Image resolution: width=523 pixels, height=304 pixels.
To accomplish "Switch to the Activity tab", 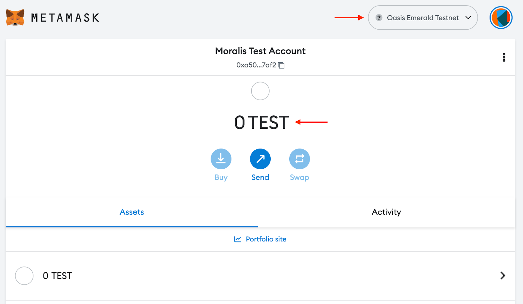I will click(x=386, y=212).
